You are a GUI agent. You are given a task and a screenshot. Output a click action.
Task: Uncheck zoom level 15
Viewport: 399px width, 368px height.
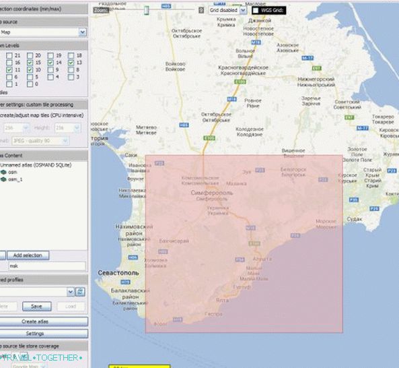[x=30, y=63]
